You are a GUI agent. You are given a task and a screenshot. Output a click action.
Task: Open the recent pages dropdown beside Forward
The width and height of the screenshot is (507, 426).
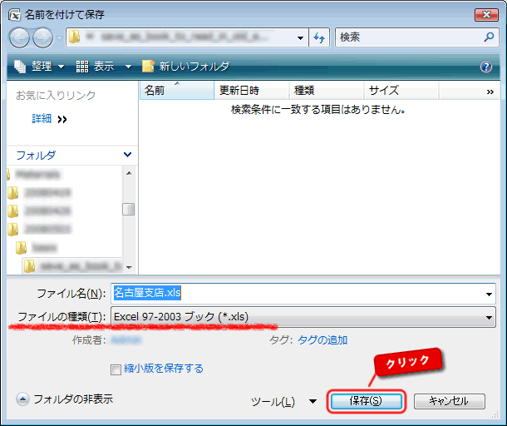pos(59,38)
